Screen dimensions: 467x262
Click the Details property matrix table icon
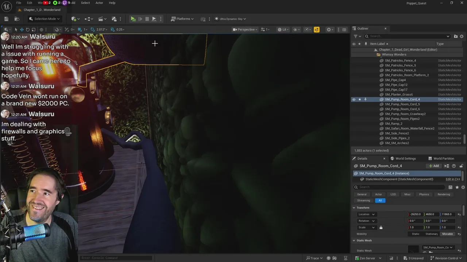450,187
